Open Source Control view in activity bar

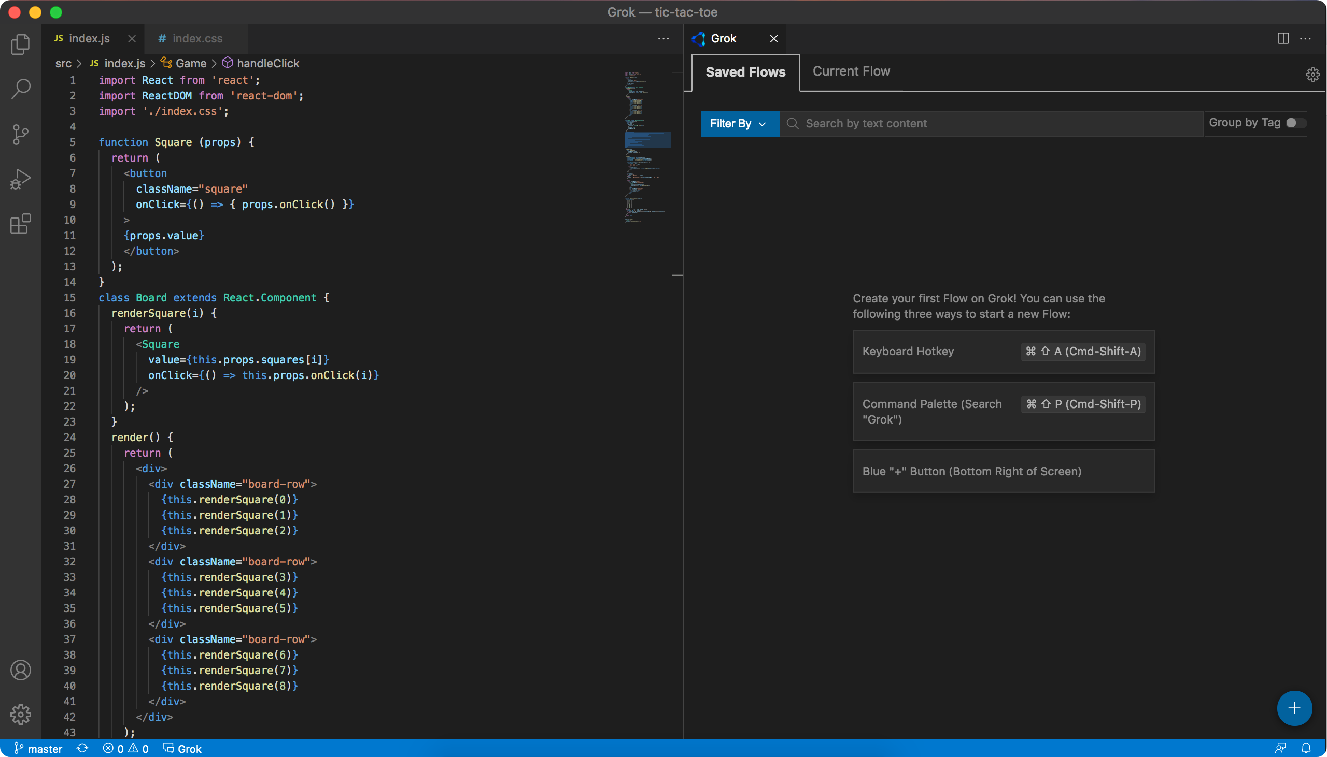pos(20,134)
